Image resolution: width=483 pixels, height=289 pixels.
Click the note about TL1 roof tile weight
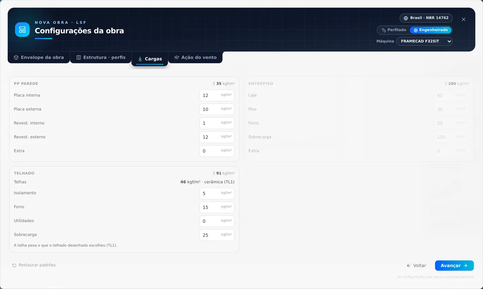point(66,246)
